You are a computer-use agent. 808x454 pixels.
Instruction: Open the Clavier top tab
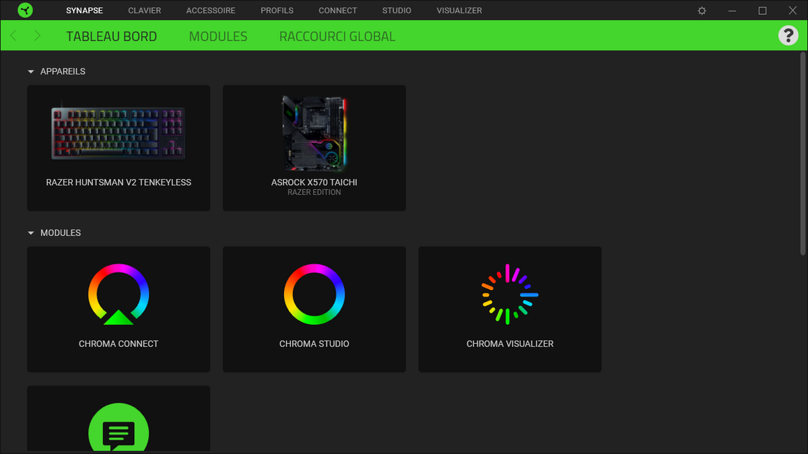pos(145,11)
